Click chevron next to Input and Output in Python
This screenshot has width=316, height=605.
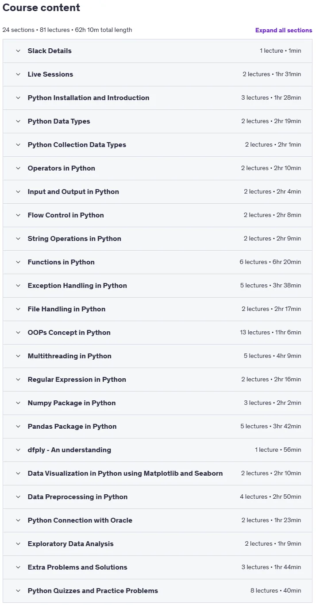[x=18, y=192]
